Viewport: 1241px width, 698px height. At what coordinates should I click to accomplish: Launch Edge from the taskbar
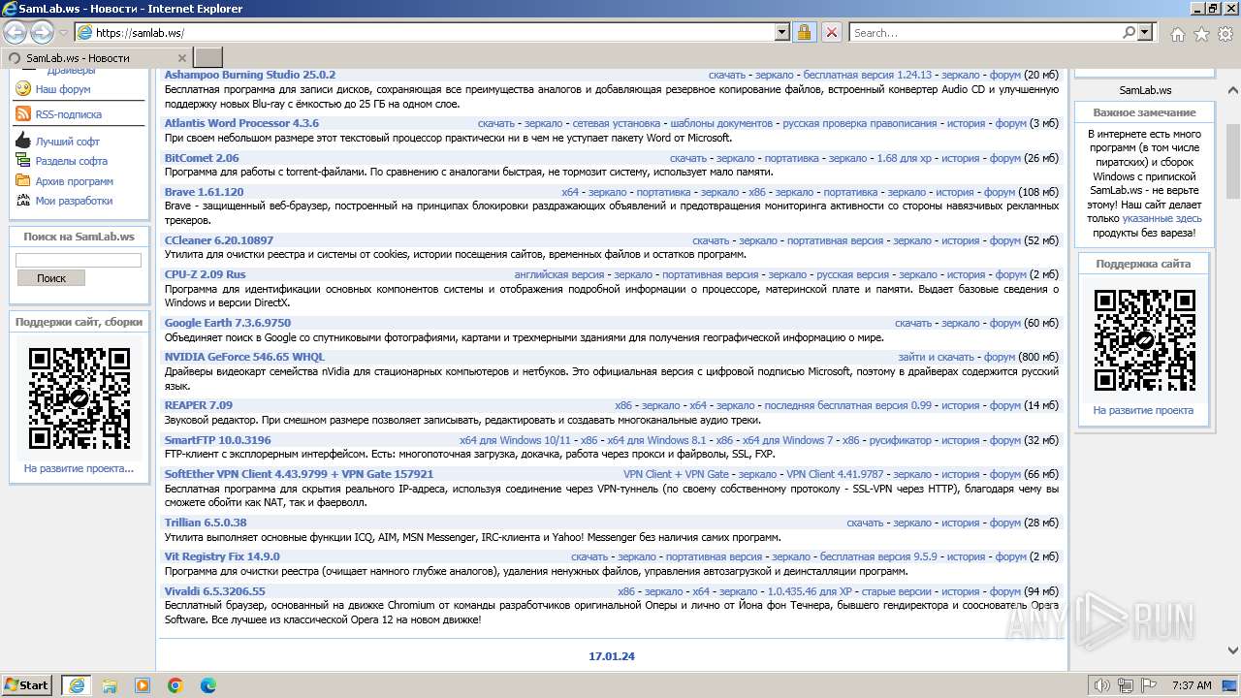coord(207,685)
